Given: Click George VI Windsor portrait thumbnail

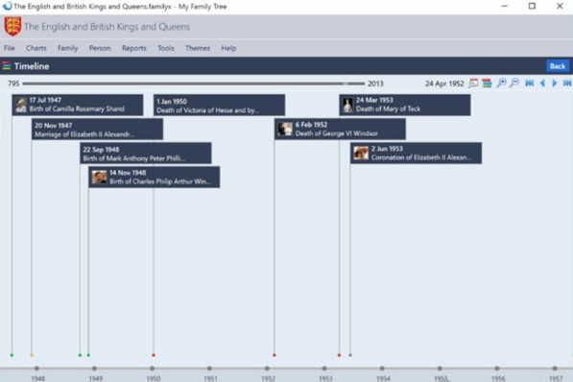Looking at the screenshot, I should click(285, 129).
